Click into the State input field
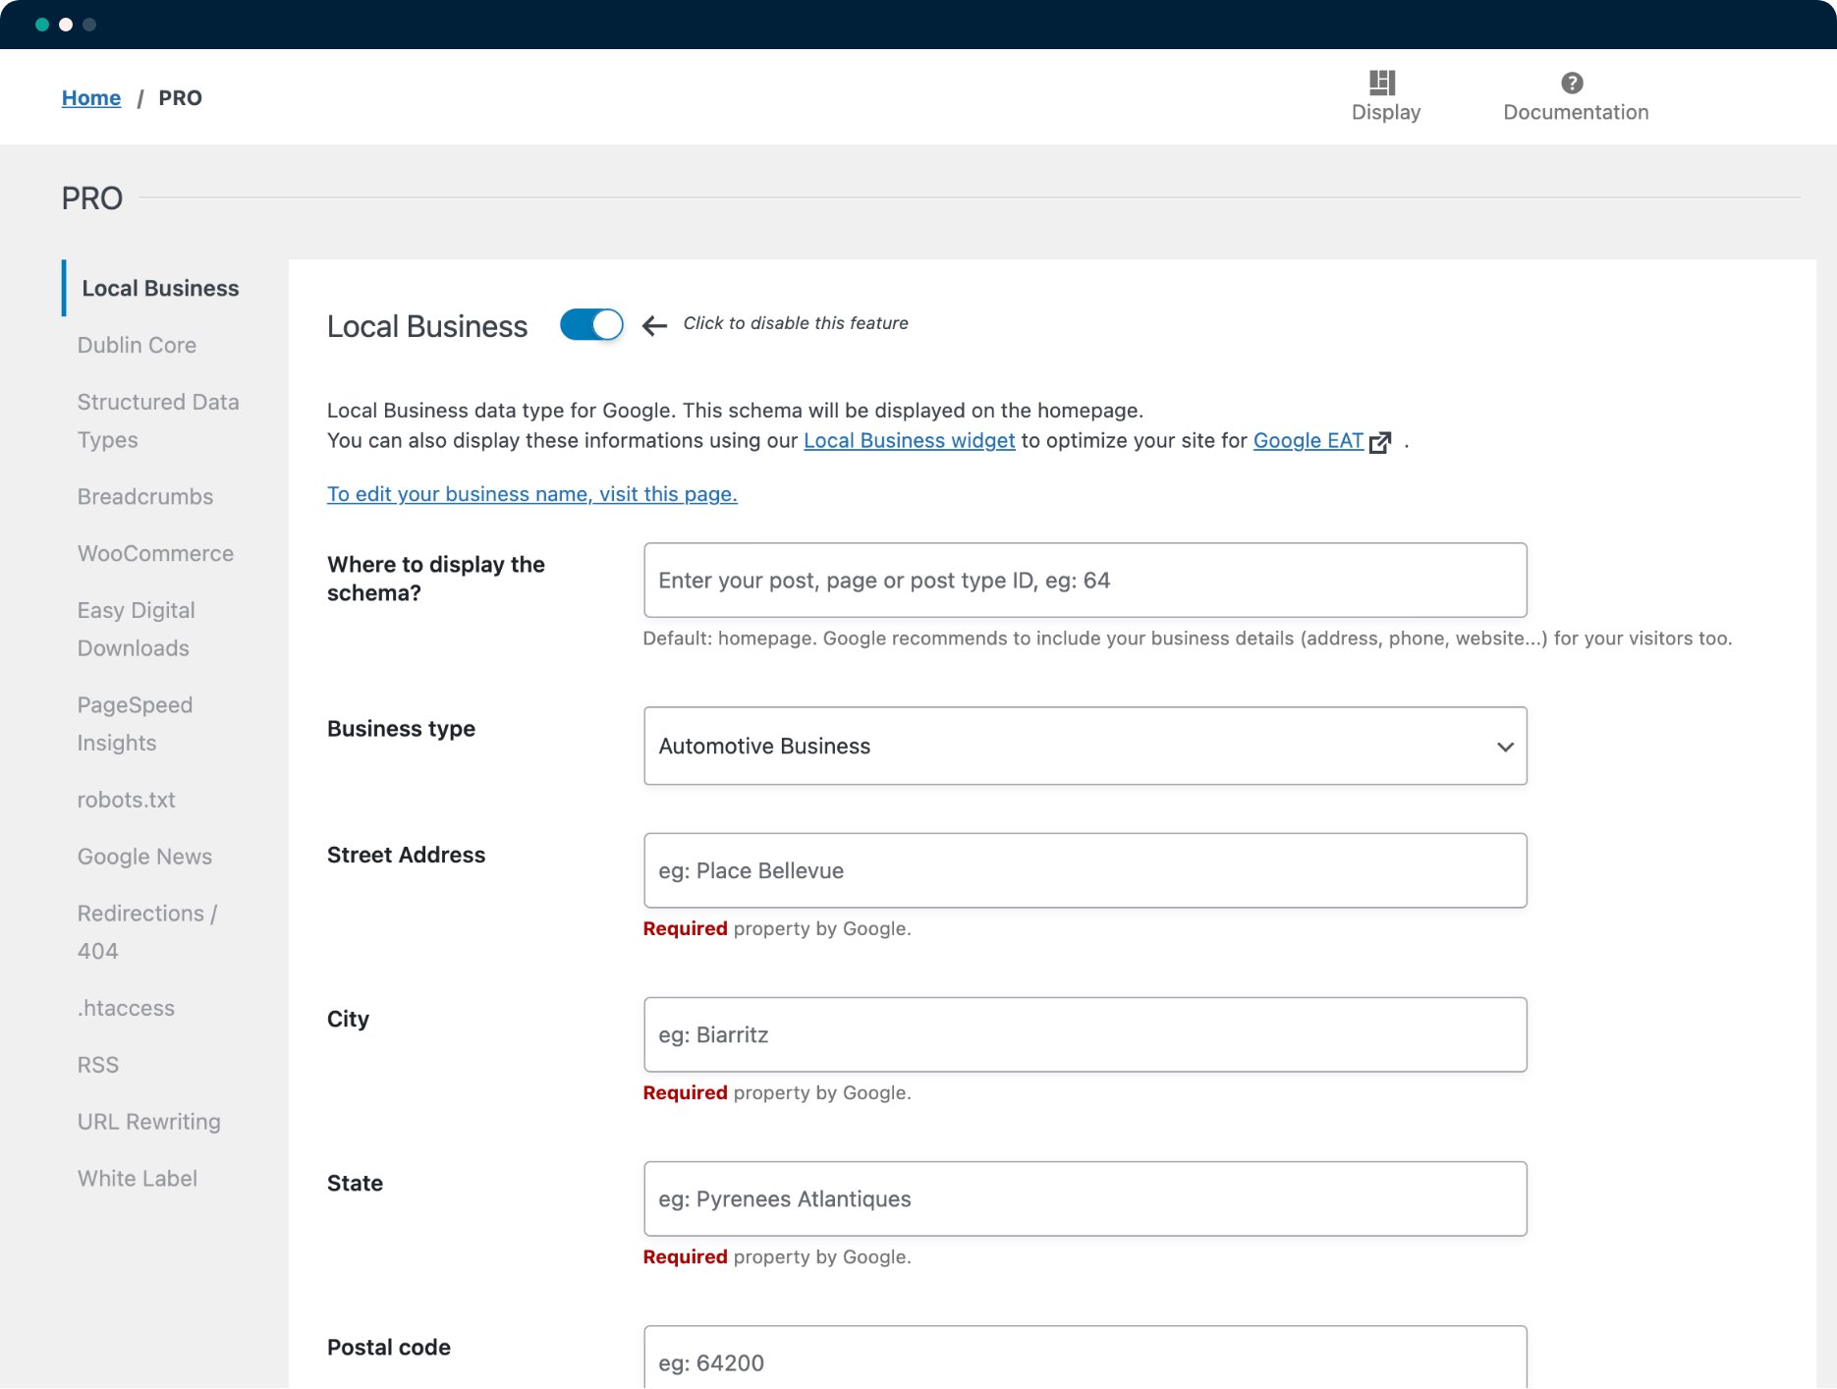The height and width of the screenshot is (1389, 1837). [1084, 1198]
